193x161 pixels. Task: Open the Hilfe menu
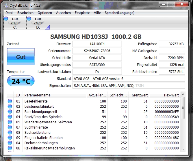point(97,13)
